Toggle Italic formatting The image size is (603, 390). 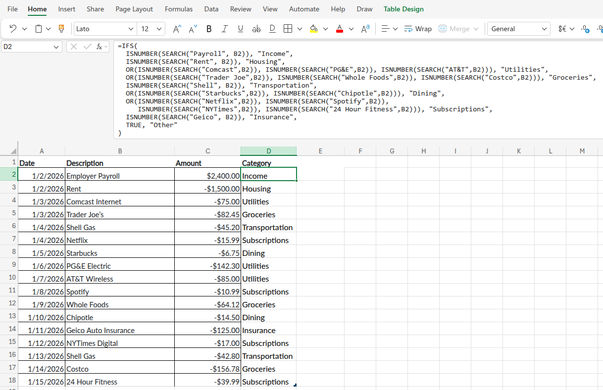pyautogui.click(x=224, y=29)
